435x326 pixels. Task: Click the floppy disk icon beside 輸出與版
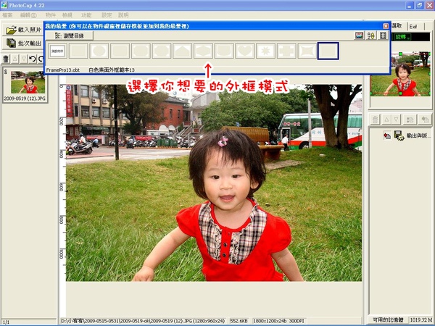point(399,135)
